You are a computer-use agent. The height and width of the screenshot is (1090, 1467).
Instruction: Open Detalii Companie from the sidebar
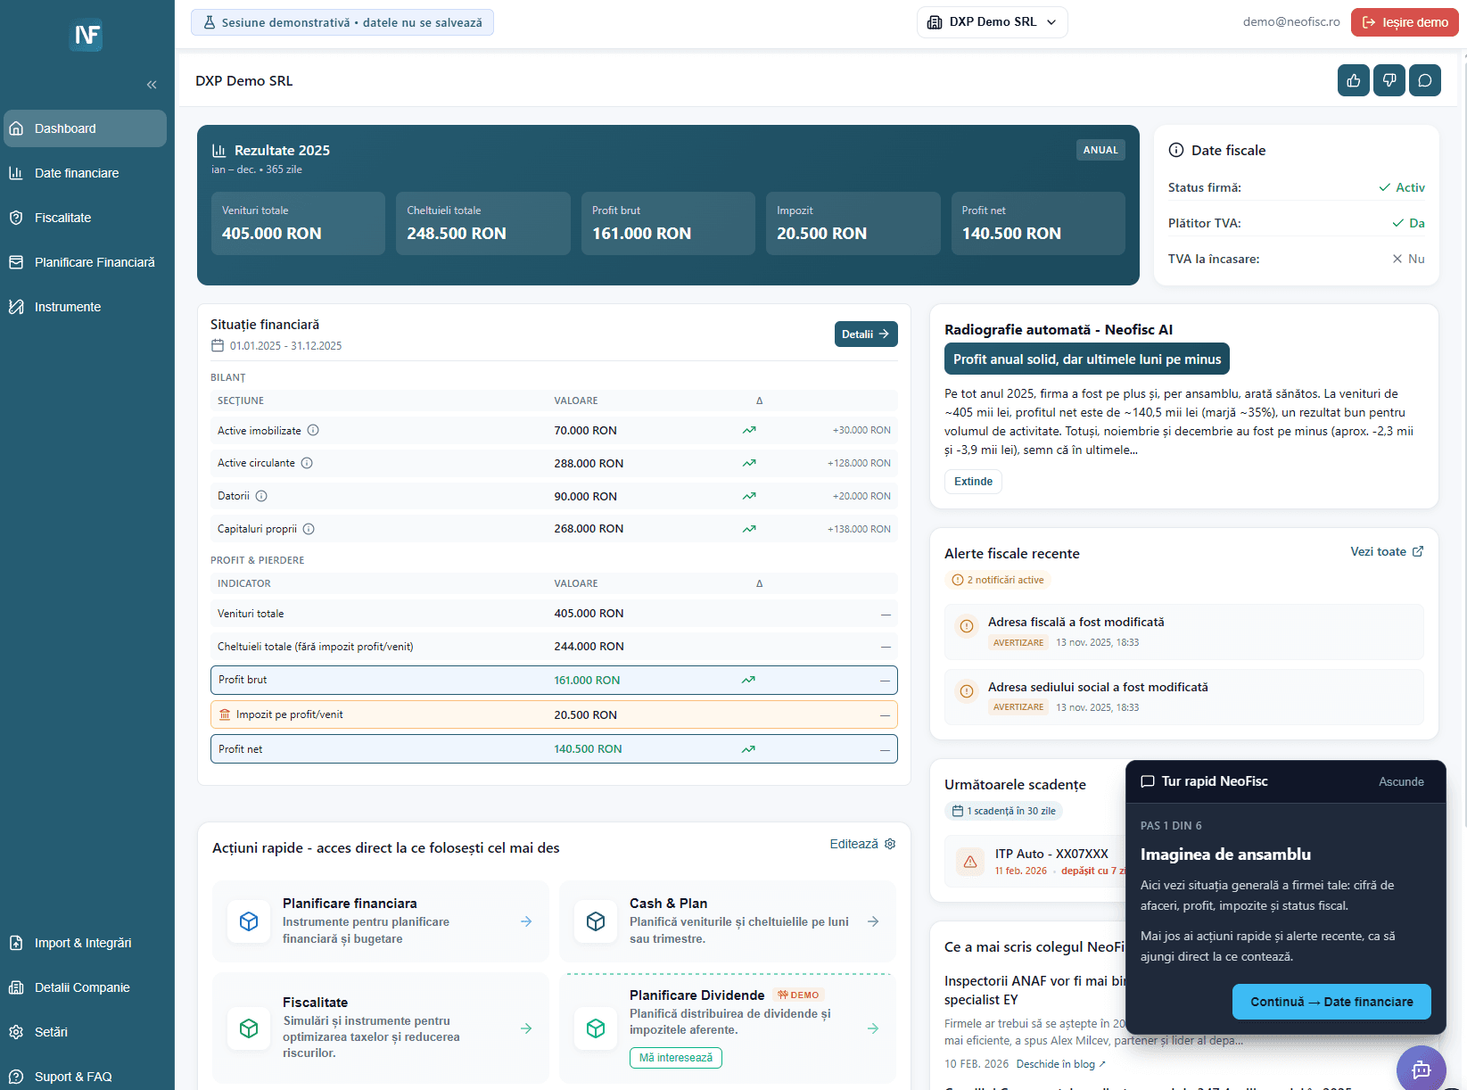[16, 987]
